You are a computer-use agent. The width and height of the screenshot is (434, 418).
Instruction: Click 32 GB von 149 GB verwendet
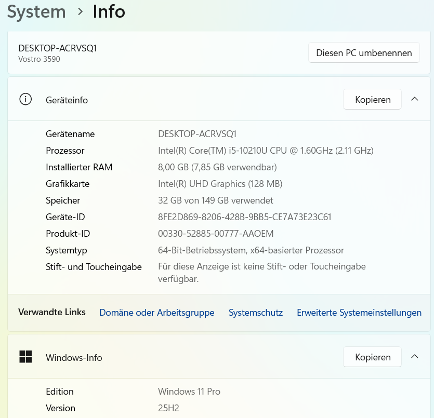point(215,200)
